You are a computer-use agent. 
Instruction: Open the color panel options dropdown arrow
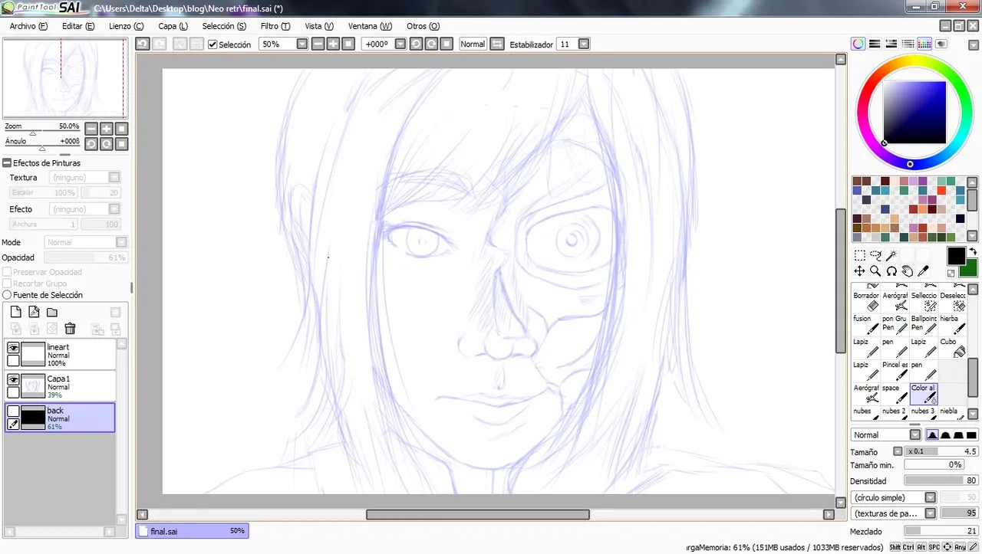[972, 44]
